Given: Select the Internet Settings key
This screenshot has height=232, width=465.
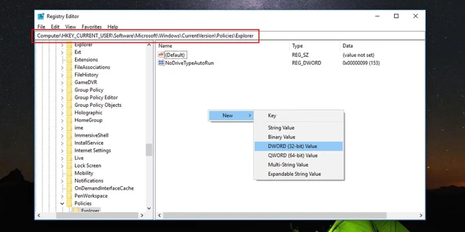Looking at the screenshot, I should pos(92,150).
